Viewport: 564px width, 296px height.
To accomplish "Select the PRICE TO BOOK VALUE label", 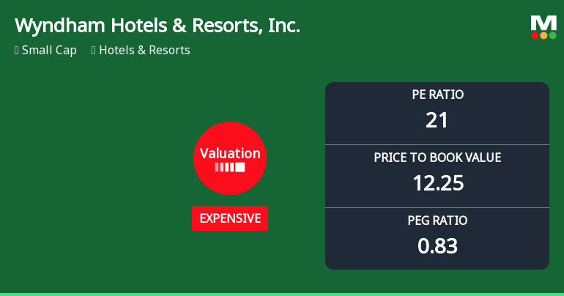I will [437, 158].
